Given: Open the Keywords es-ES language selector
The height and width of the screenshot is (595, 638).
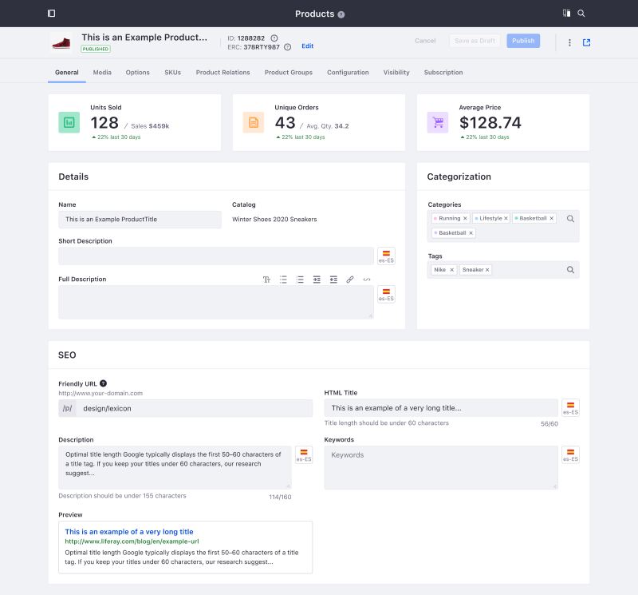Looking at the screenshot, I should coord(570,454).
